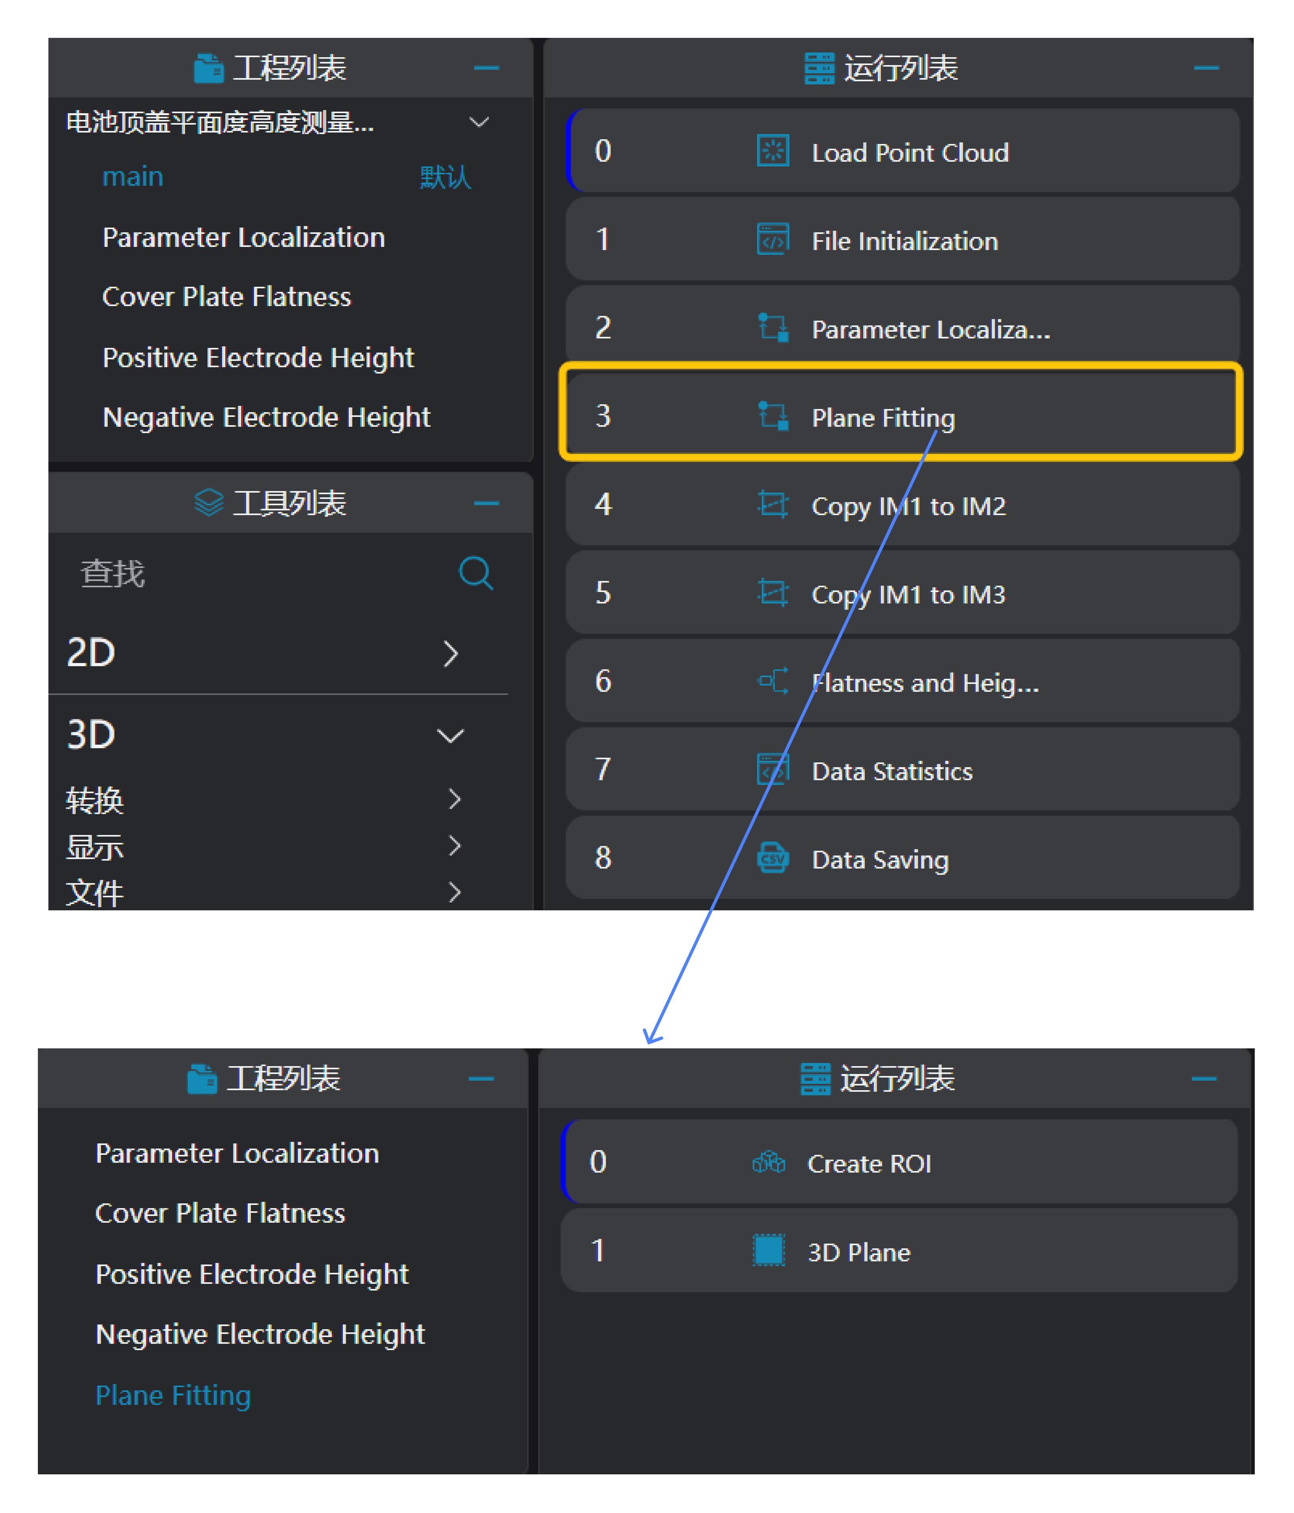The width and height of the screenshot is (1294, 1513).
Task: Collapse the 3D tool category
Action: tap(451, 735)
